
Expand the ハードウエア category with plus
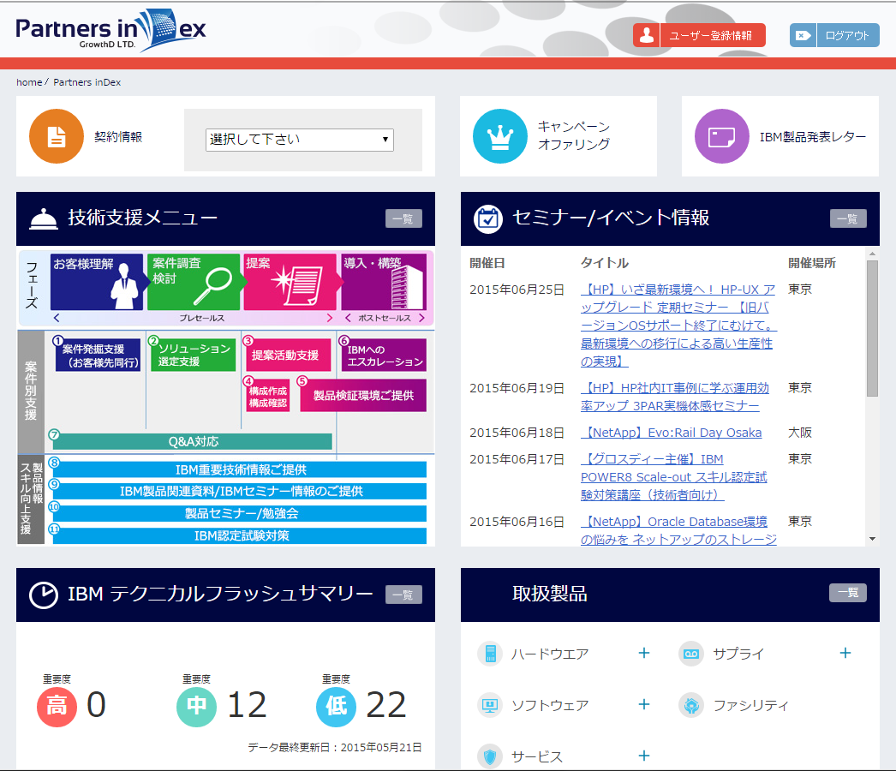point(644,654)
